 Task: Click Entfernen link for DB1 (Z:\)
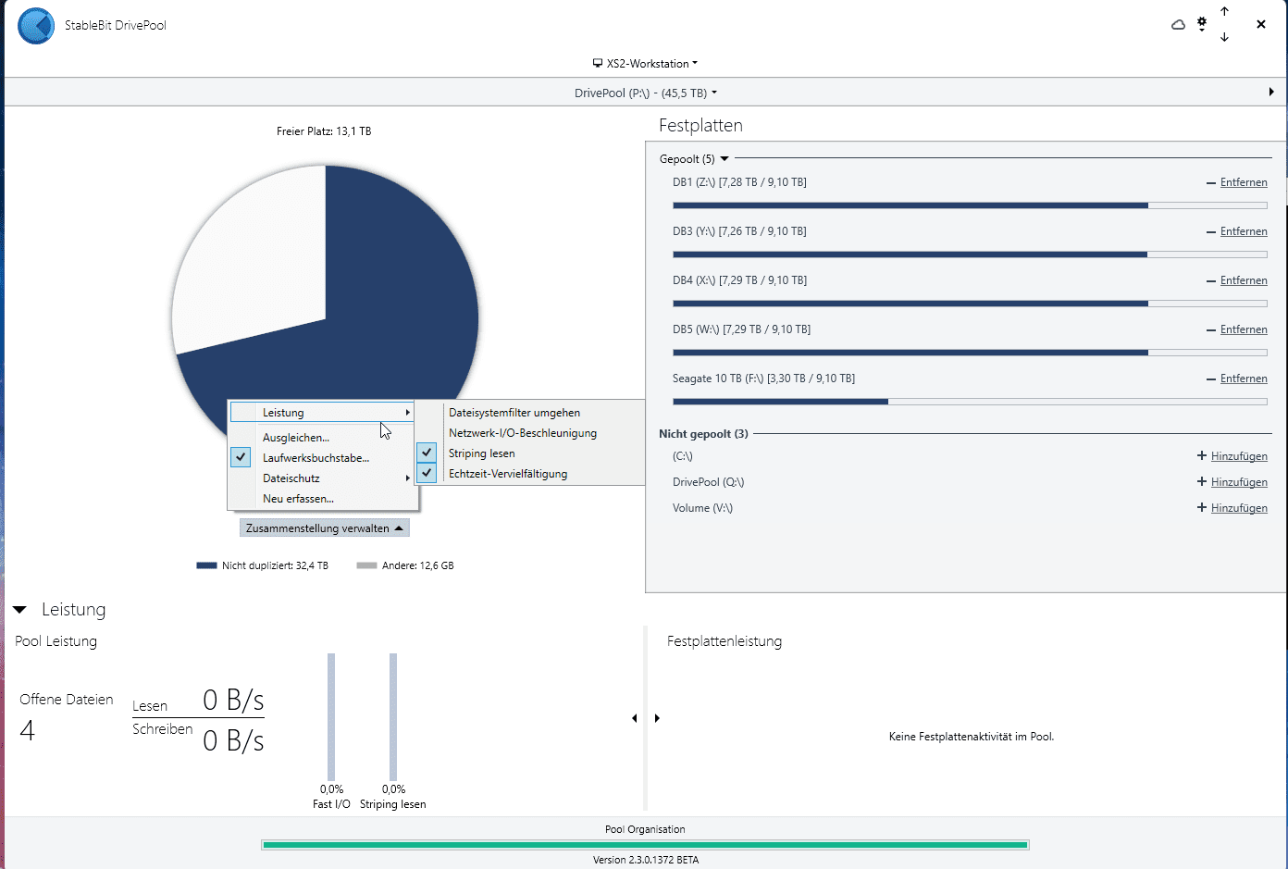coord(1244,182)
